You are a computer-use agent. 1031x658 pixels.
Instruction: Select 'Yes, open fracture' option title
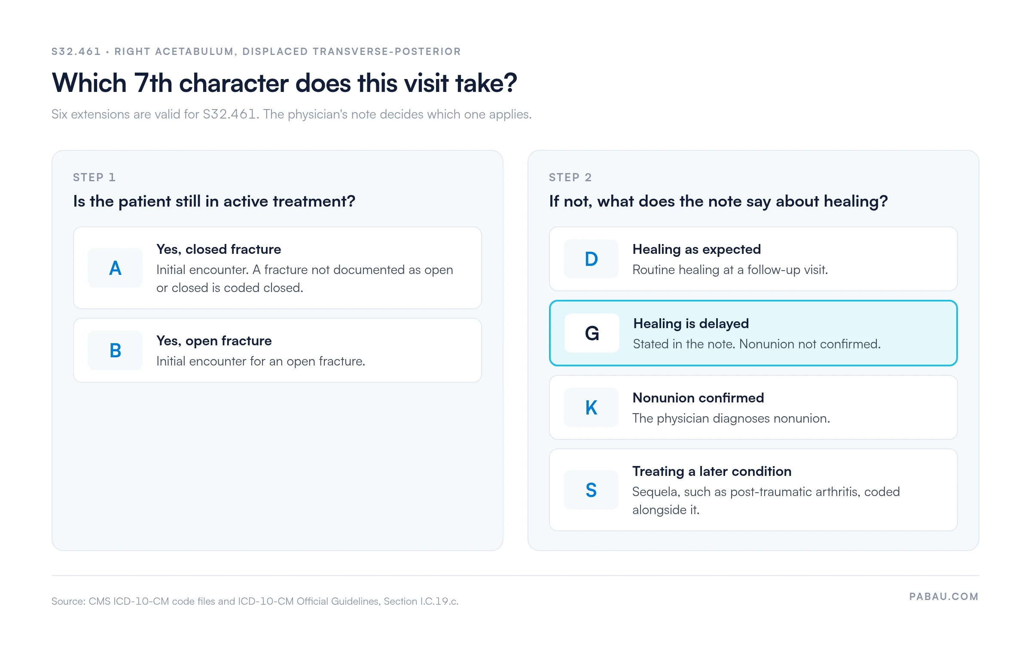pyautogui.click(x=214, y=341)
